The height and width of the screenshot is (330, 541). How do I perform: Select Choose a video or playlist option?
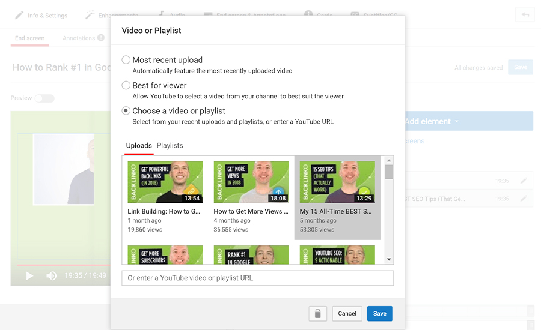[x=126, y=110]
